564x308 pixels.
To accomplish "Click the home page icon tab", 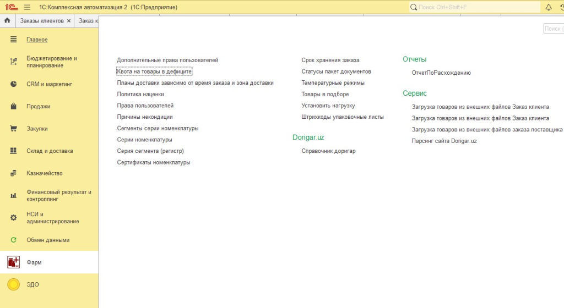I will tap(7, 21).
